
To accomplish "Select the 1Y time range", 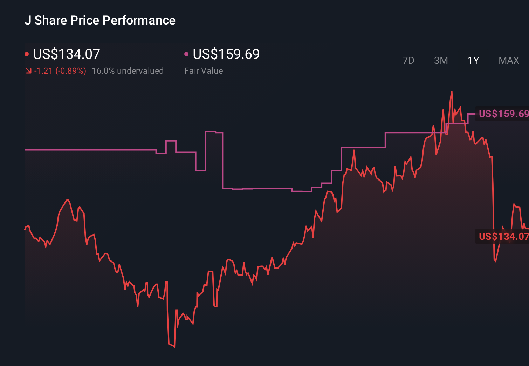I will click(x=473, y=60).
